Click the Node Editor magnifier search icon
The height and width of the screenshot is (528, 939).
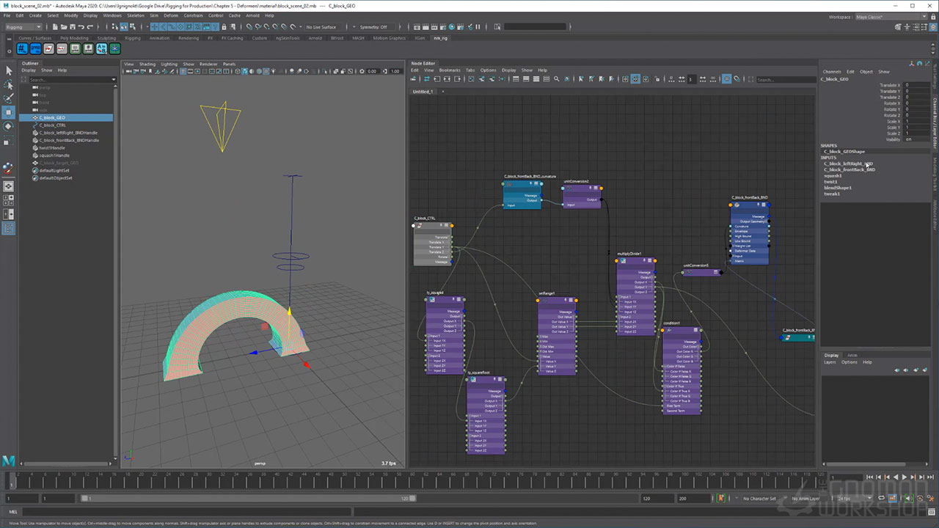[557, 79]
